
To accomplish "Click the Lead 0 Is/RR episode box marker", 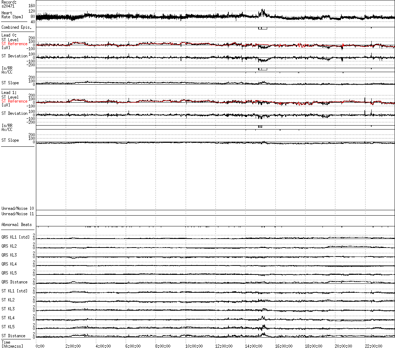I will 262,69.
